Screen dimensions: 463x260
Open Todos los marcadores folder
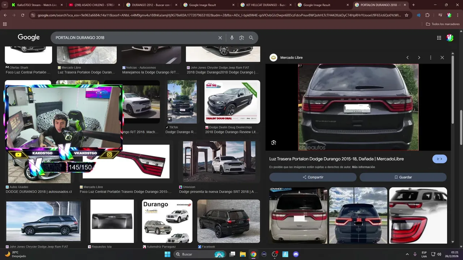pos(443,24)
